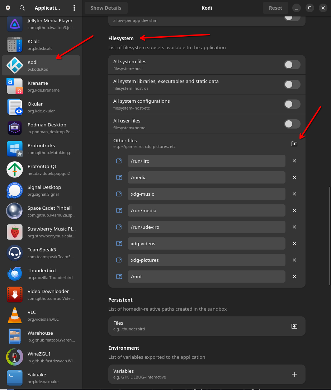331x390 pixels.
Task: Show info for /run/media path
Action: tap(119, 210)
